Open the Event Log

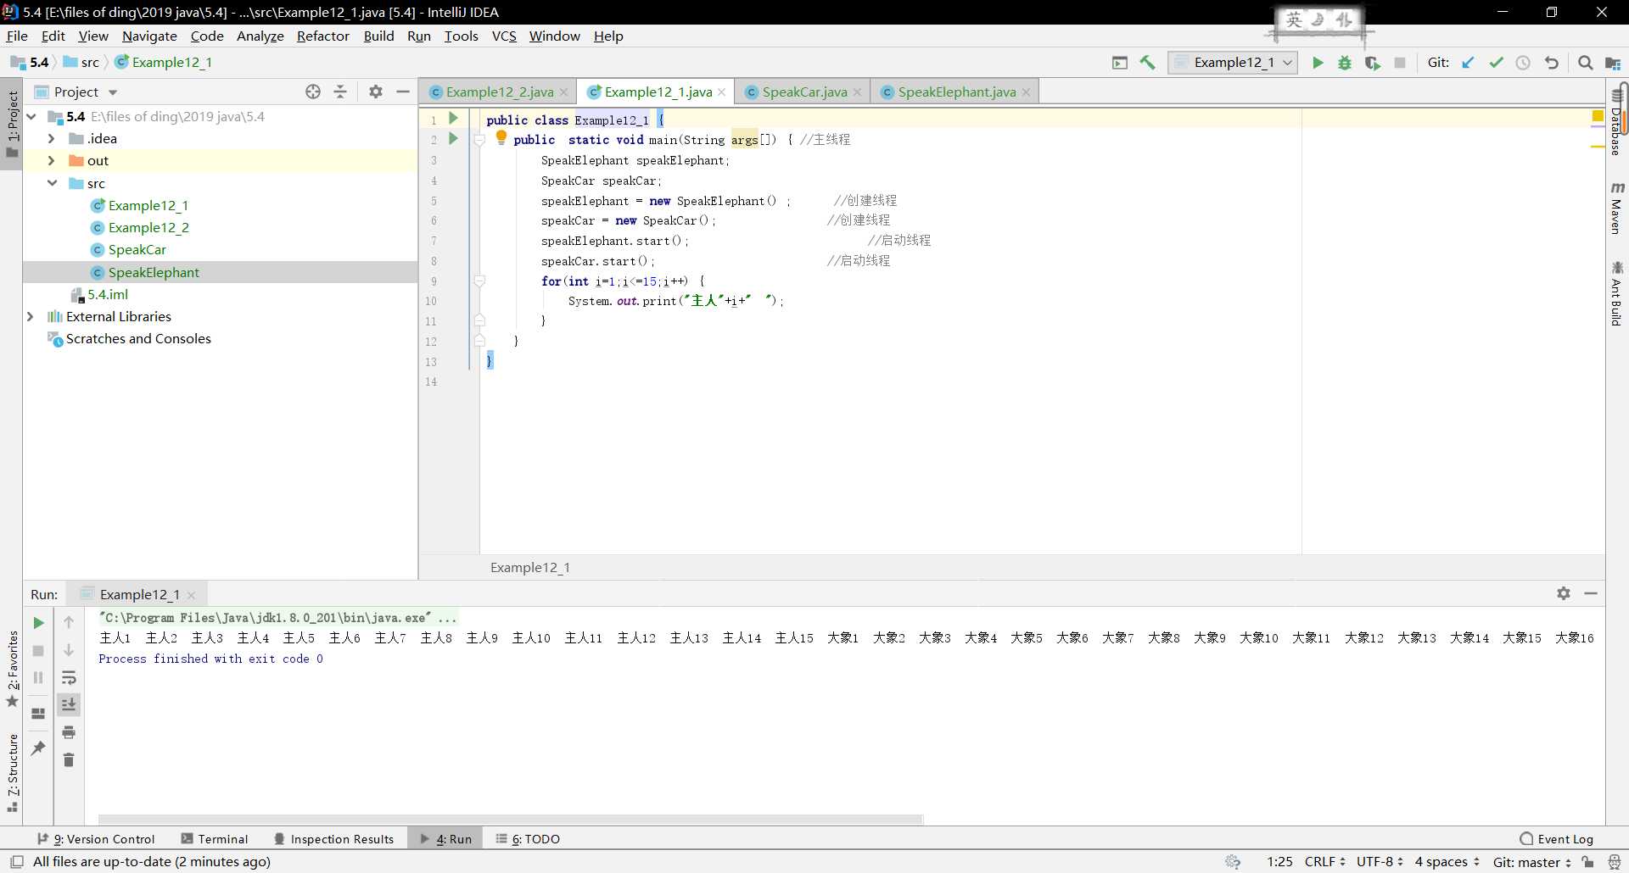pyautogui.click(x=1557, y=839)
